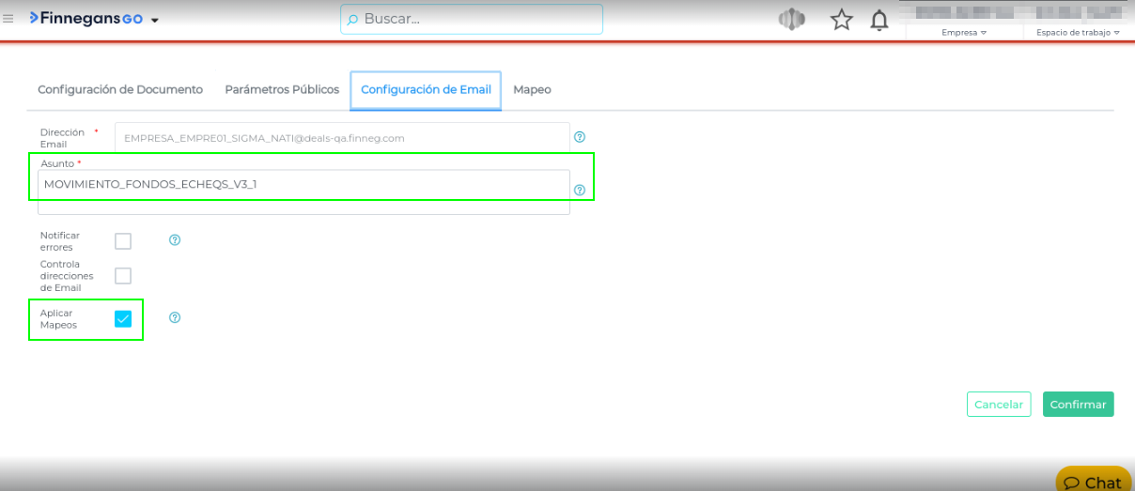This screenshot has height=491, width=1135.
Task: Open the Empresa dropdown
Action: pos(964,32)
